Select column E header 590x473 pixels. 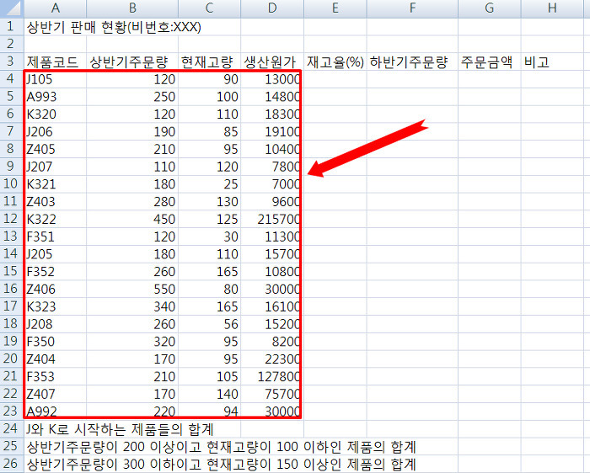coord(335,8)
